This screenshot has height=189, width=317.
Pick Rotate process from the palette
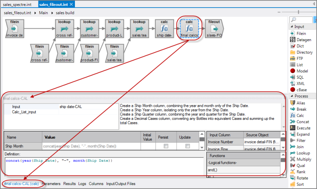click(299, 178)
